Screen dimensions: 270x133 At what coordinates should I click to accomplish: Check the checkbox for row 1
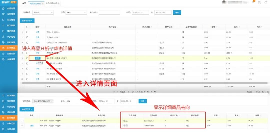pos(27,32)
